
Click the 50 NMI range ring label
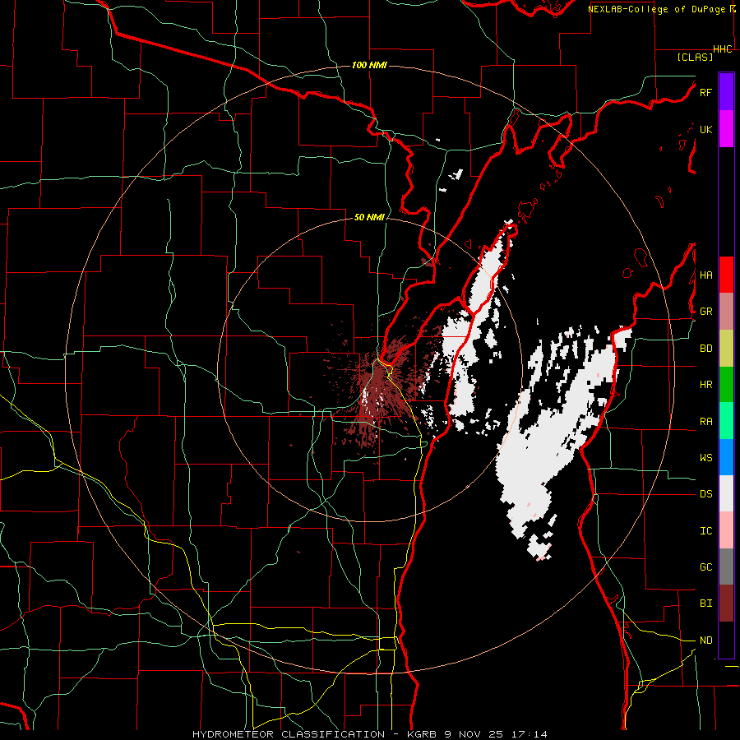click(369, 218)
